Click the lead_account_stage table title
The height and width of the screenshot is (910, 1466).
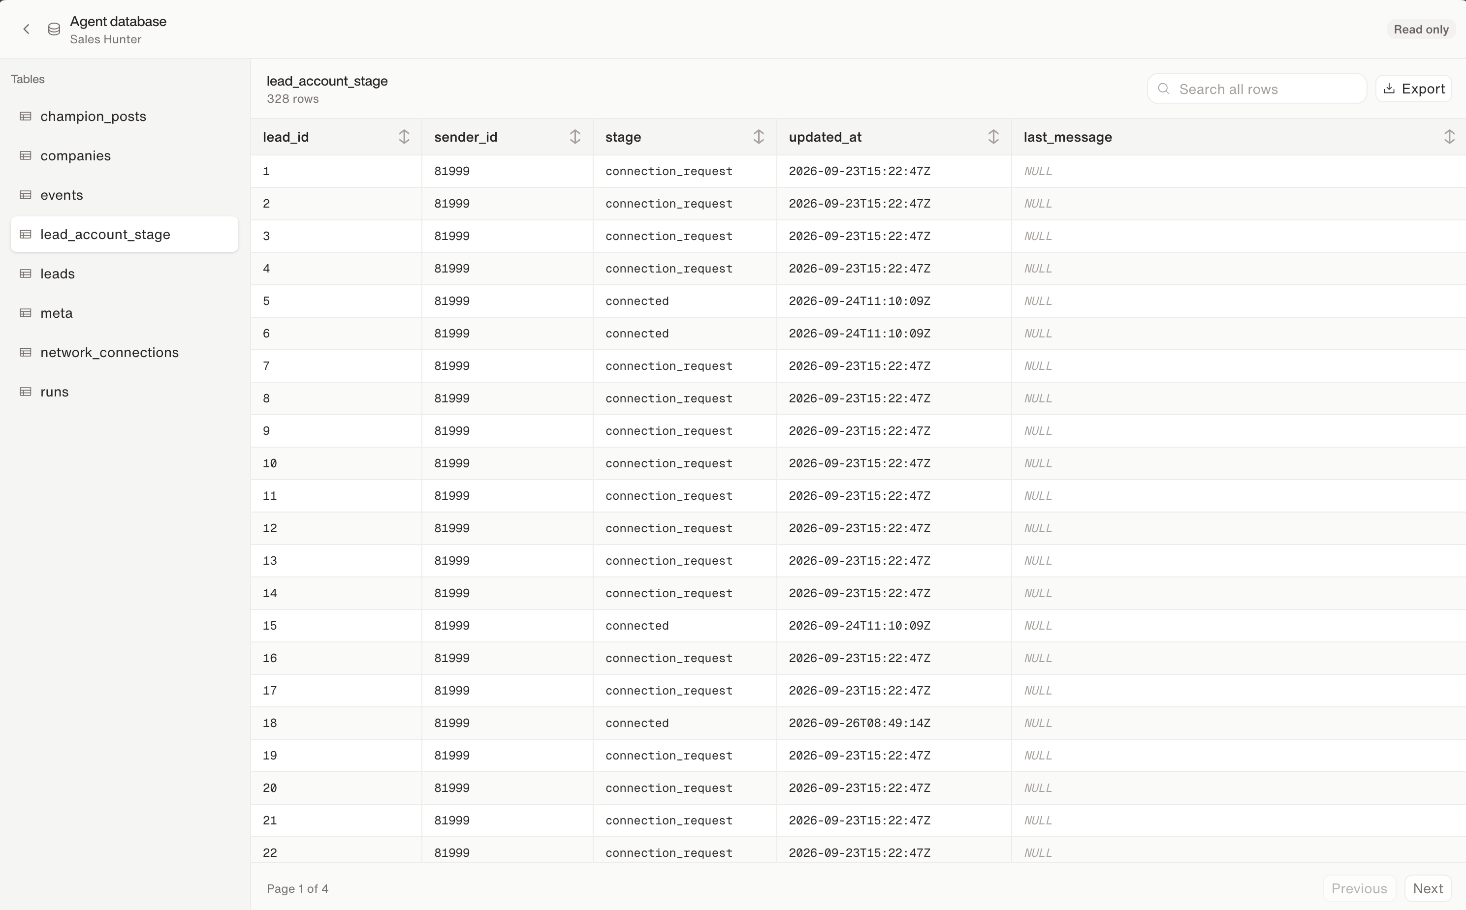327,81
